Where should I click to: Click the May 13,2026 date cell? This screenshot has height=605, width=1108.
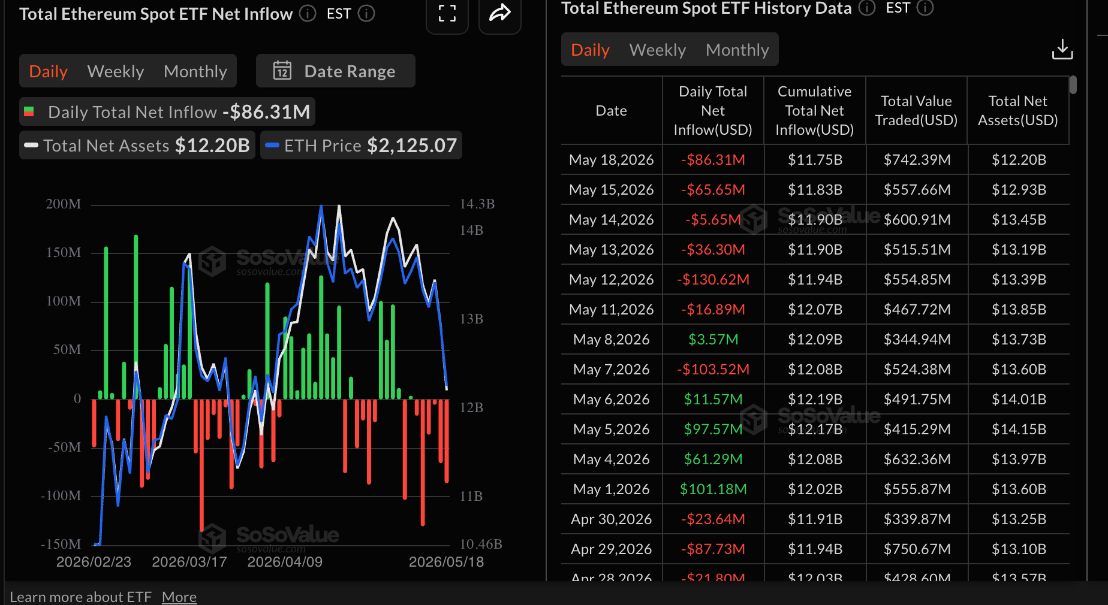[x=612, y=249]
